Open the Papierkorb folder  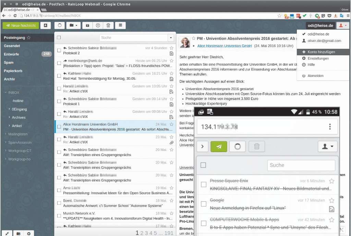(13, 71)
